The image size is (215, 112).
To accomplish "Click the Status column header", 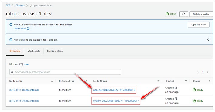I will [197, 81].
